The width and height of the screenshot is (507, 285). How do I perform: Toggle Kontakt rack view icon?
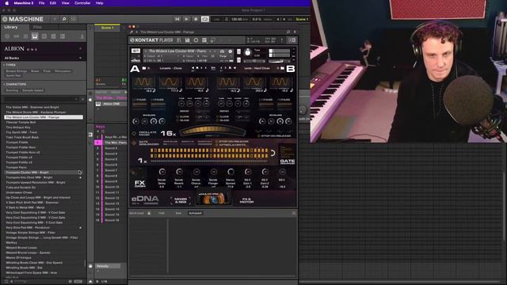click(204, 40)
